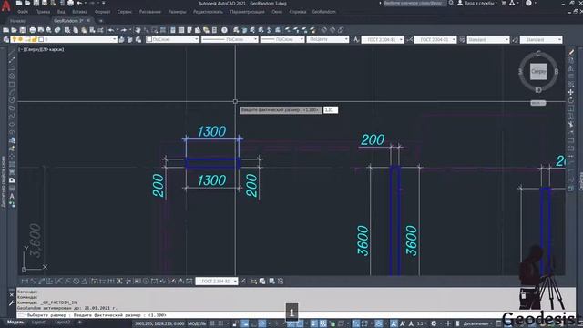Open Layer Properties manager icon

pyautogui.click(x=6, y=39)
